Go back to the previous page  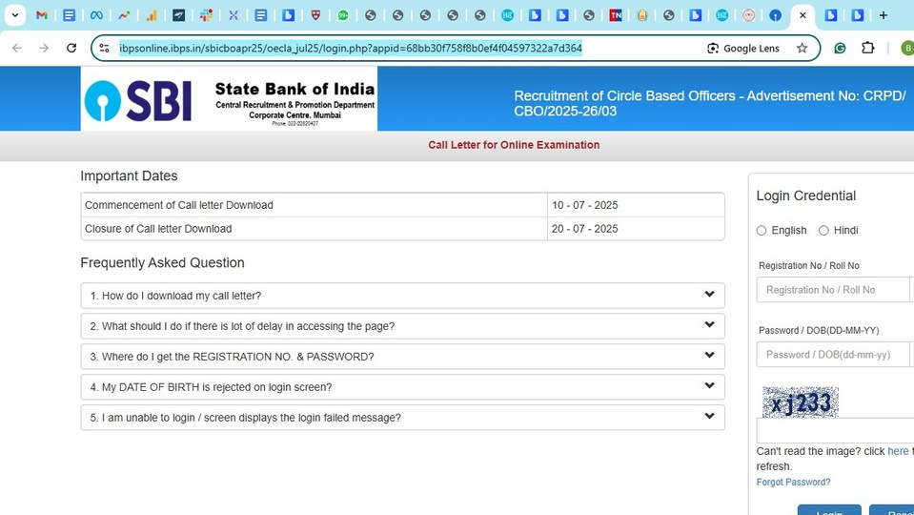pos(17,48)
